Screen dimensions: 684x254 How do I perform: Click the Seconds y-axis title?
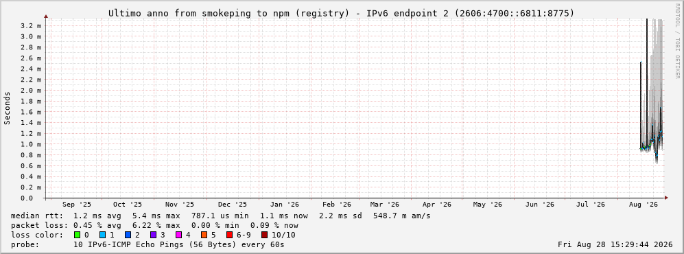click(x=8, y=108)
